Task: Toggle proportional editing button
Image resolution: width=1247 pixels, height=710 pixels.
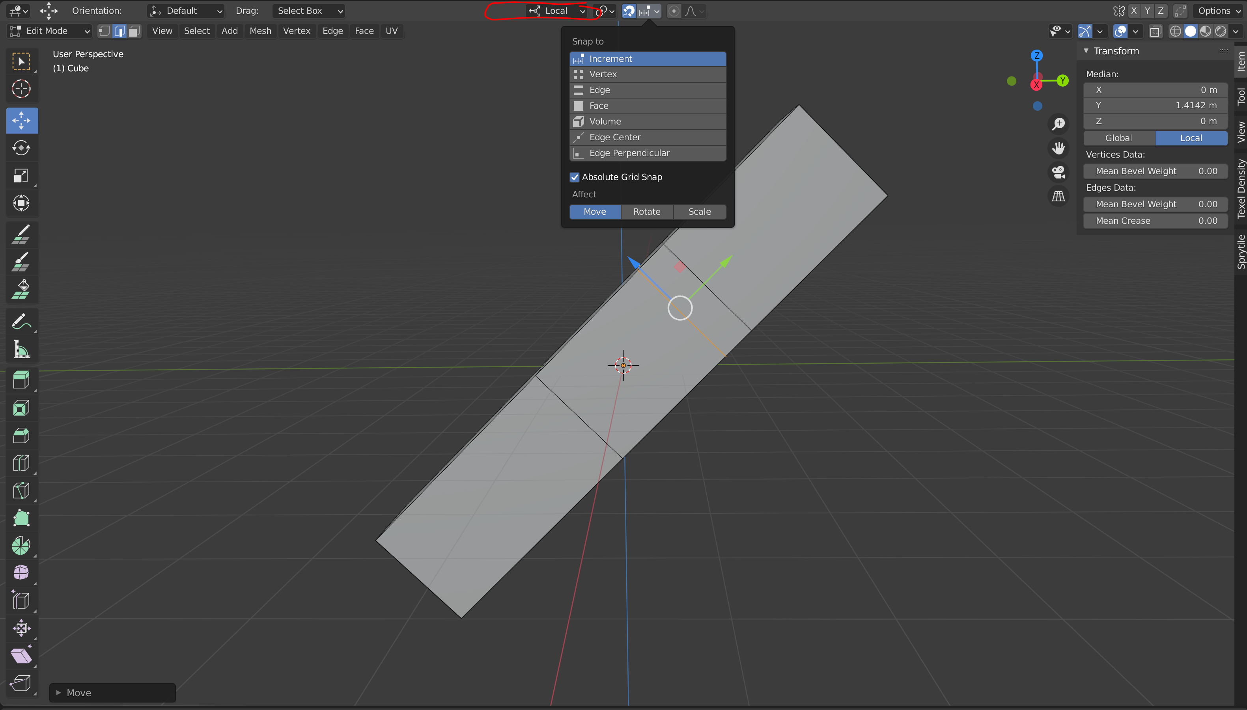Action: pos(674,11)
